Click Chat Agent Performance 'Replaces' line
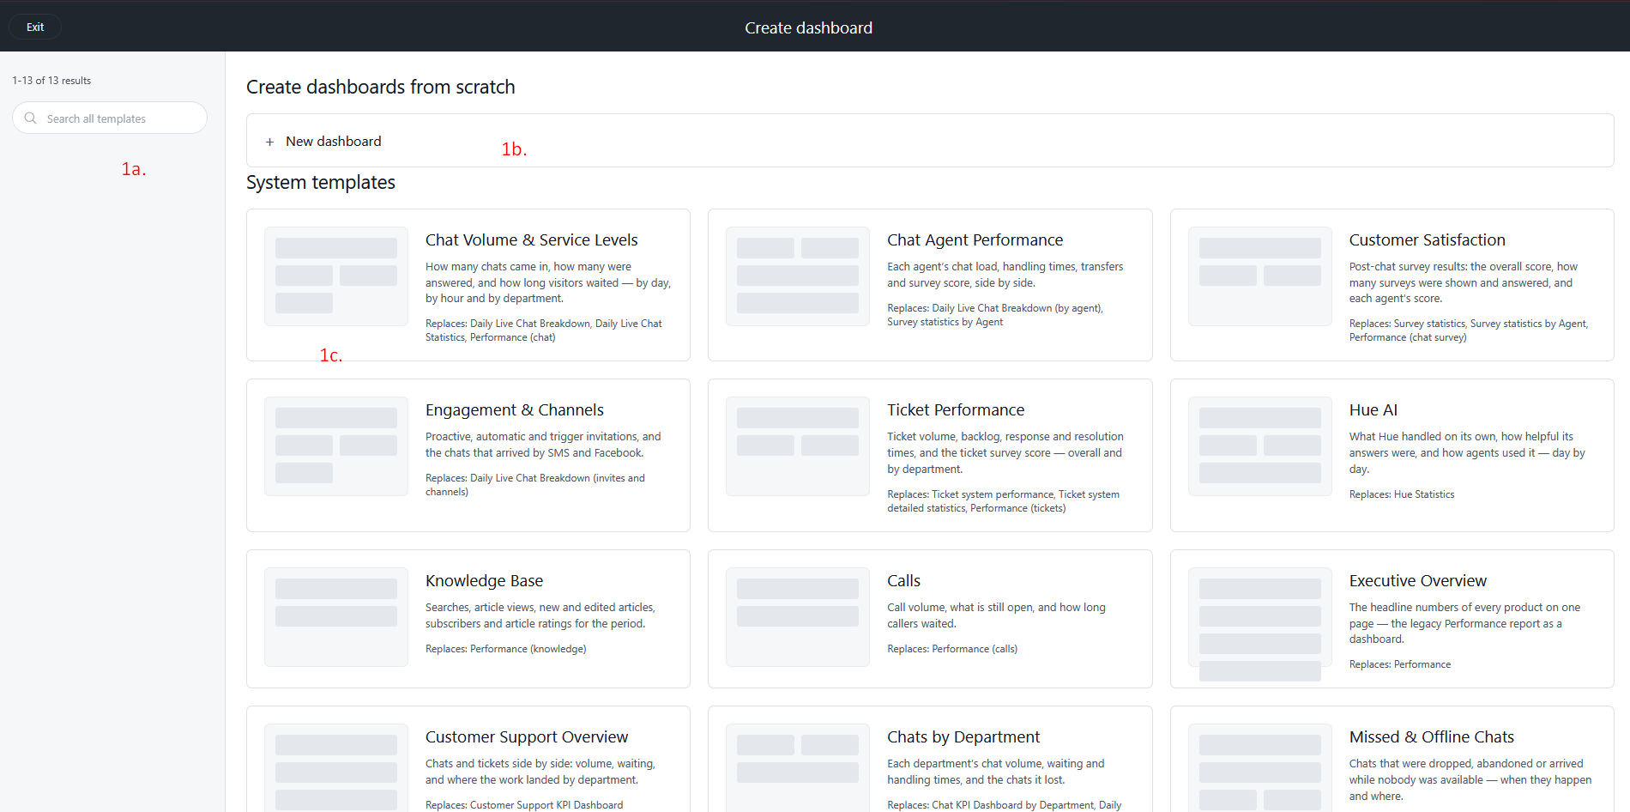This screenshot has height=812, width=1630. pos(995,315)
